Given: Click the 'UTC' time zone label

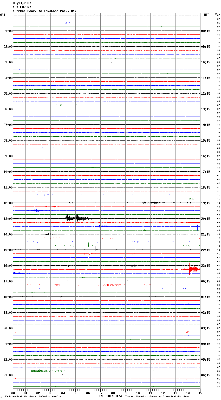Looking at the screenshot, I should tap(206, 15).
